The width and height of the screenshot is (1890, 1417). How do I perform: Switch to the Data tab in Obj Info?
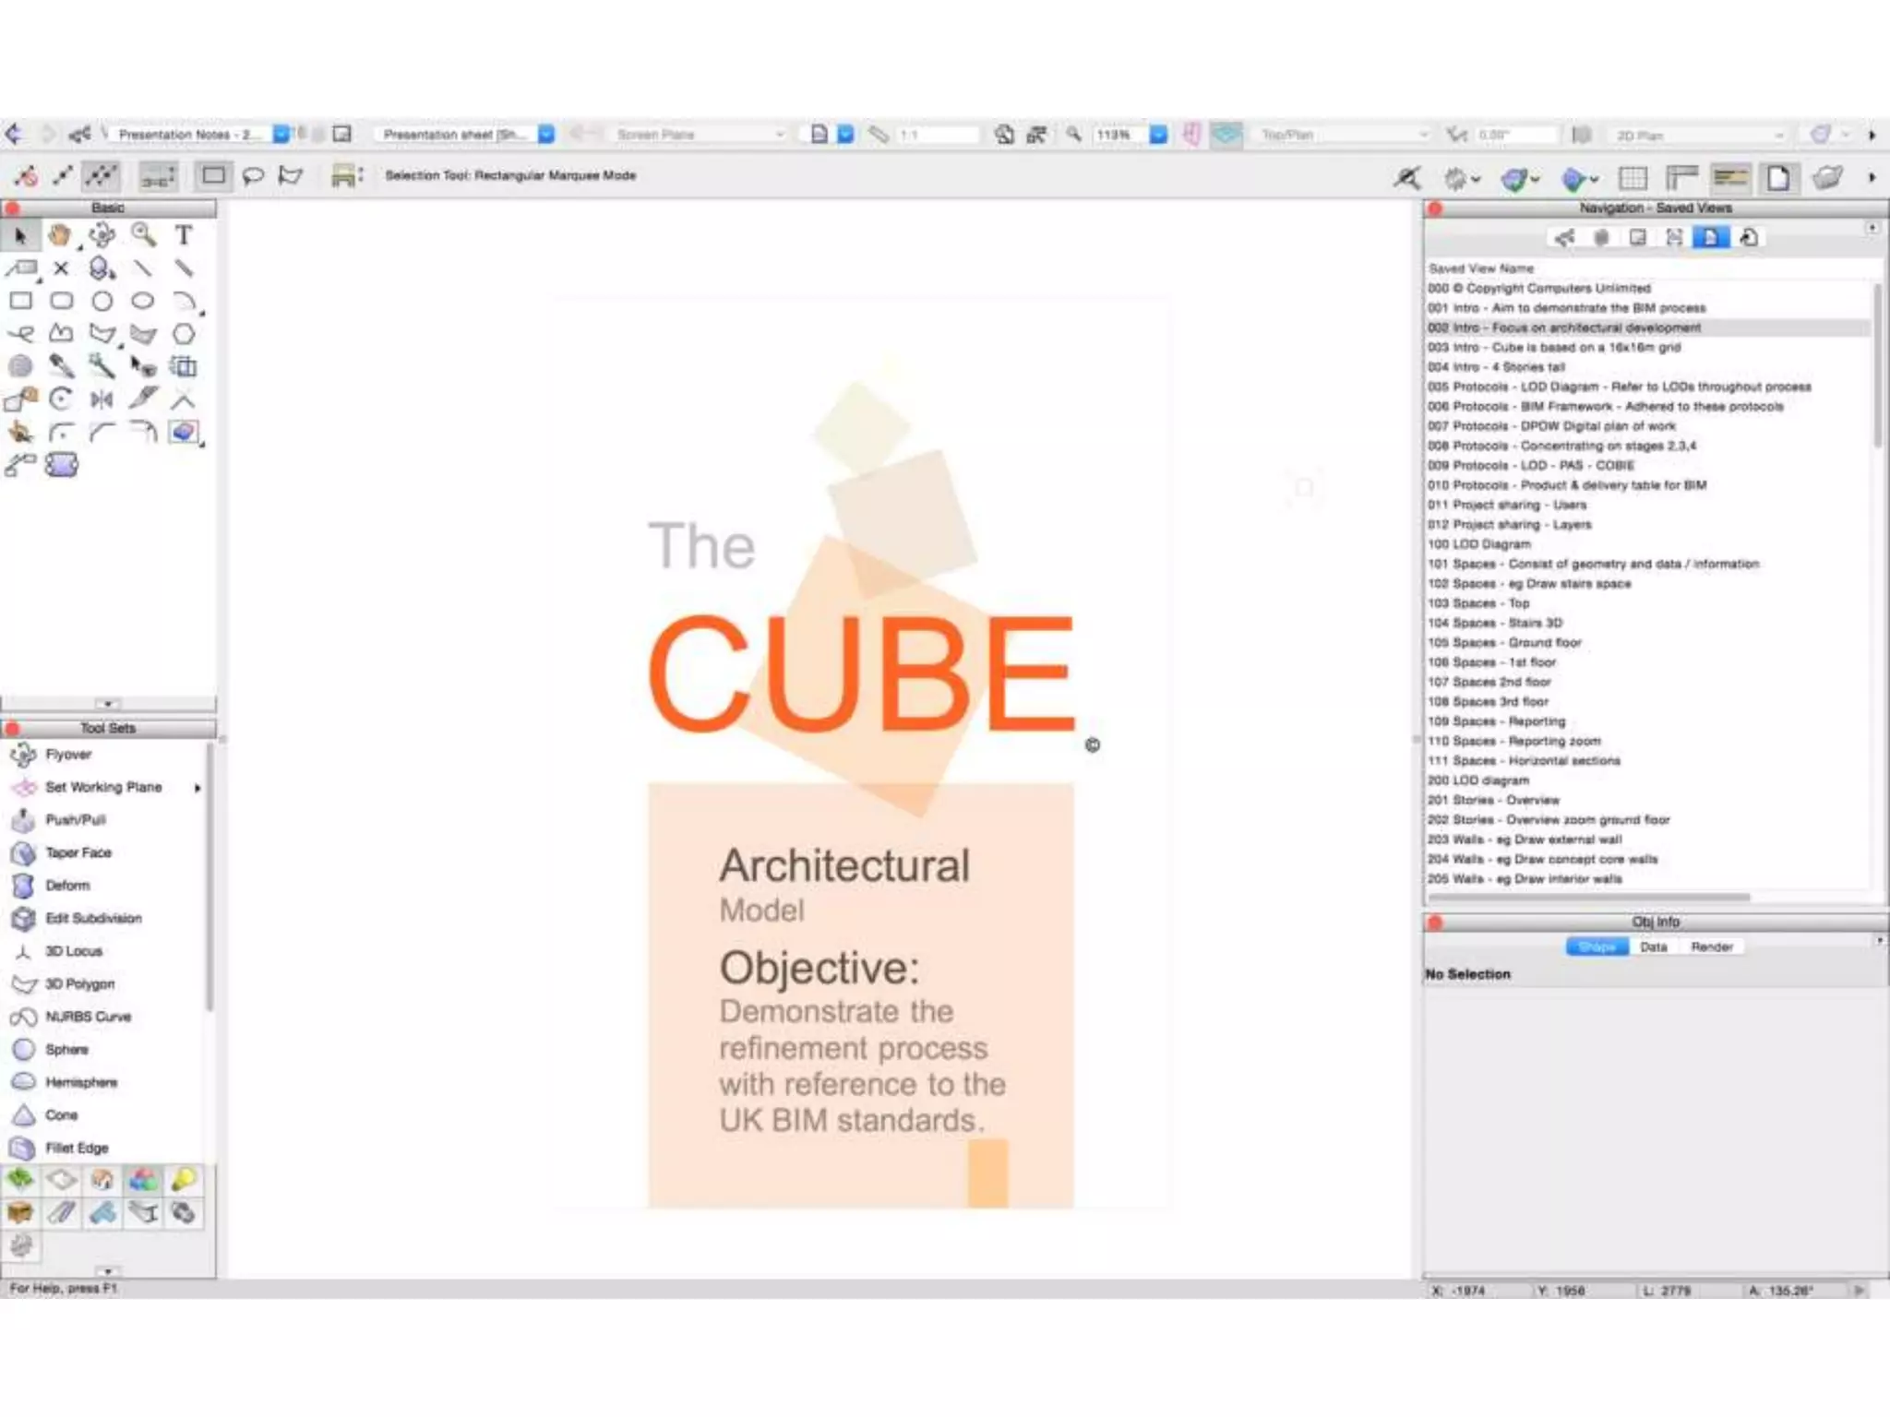pyautogui.click(x=1653, y=947)
